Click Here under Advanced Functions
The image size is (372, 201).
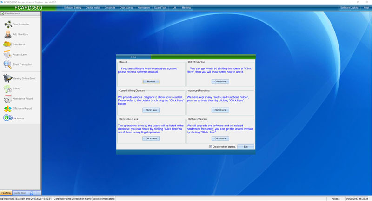(220, 110)
